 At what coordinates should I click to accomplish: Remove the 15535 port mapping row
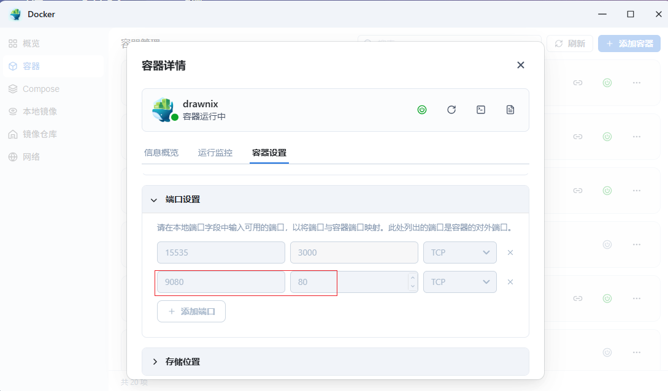click(510, 252)
